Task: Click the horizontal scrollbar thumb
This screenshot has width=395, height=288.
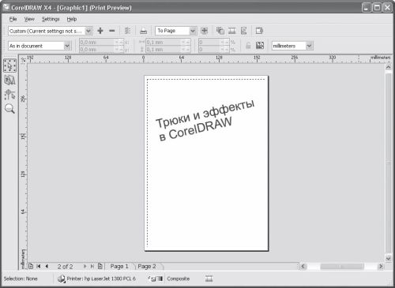Action: (x=341, y=267)
